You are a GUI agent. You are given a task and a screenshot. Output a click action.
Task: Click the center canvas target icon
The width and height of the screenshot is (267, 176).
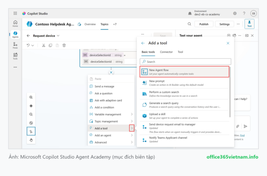coord(31,106)
